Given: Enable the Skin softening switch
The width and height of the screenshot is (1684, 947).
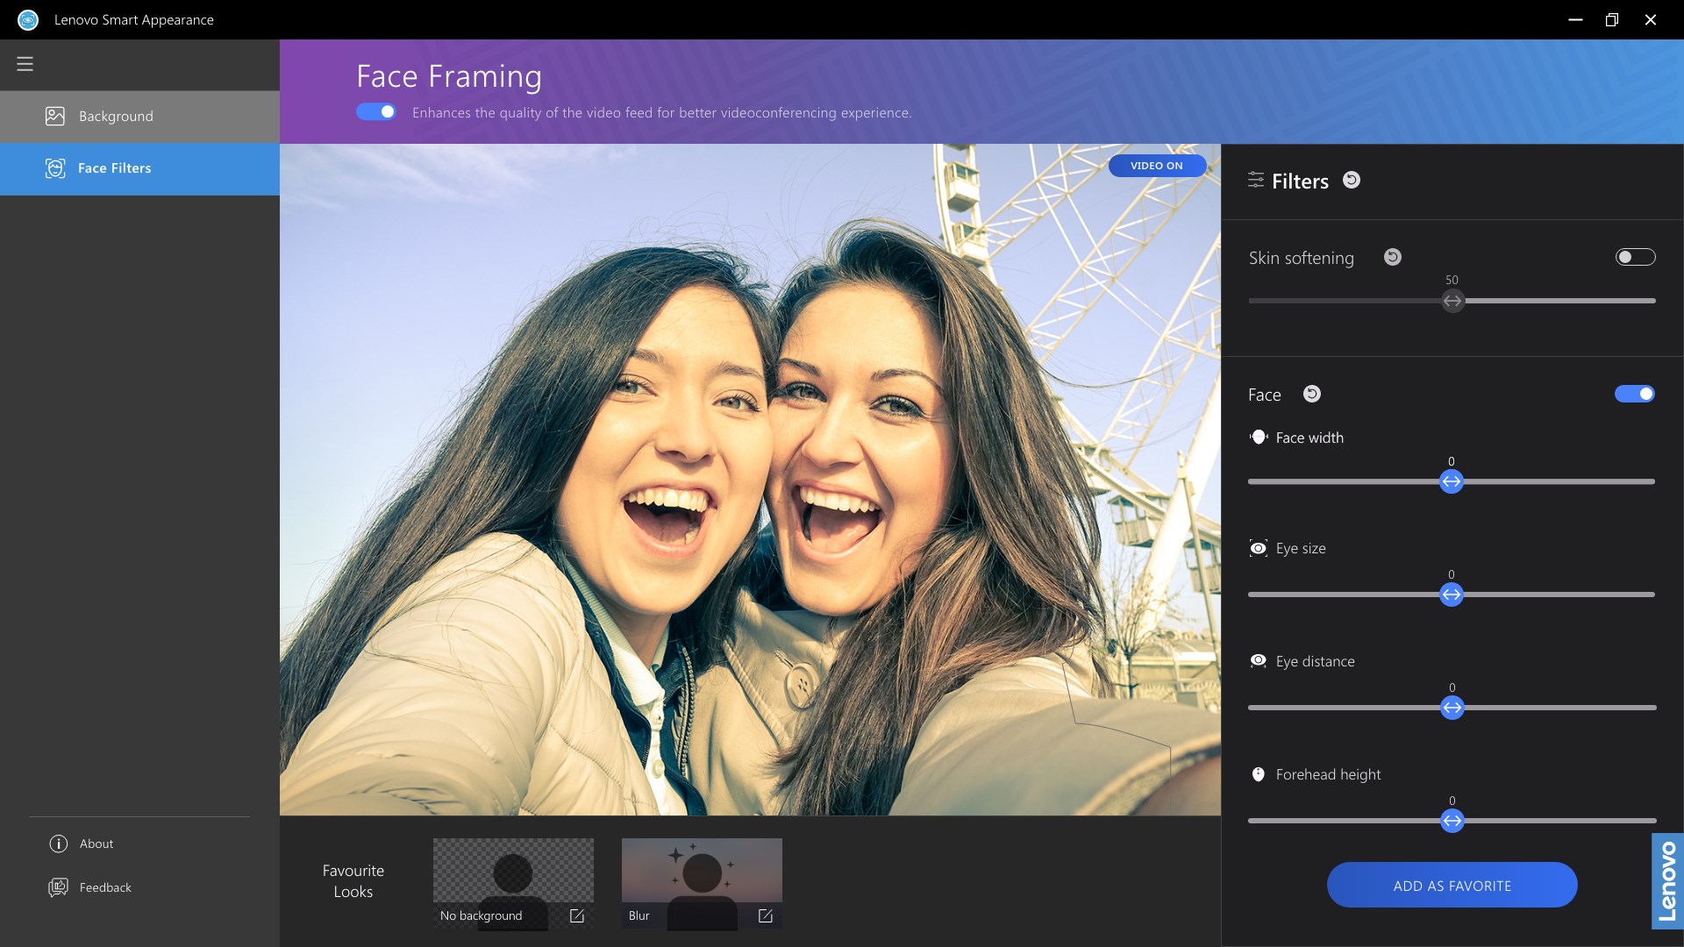Looking at the screenshot, I should [1635, 257].
